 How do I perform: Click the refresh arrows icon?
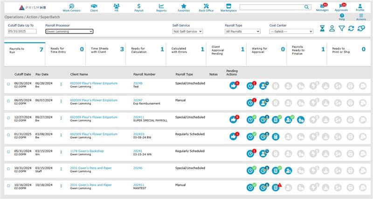click(351, 28)
